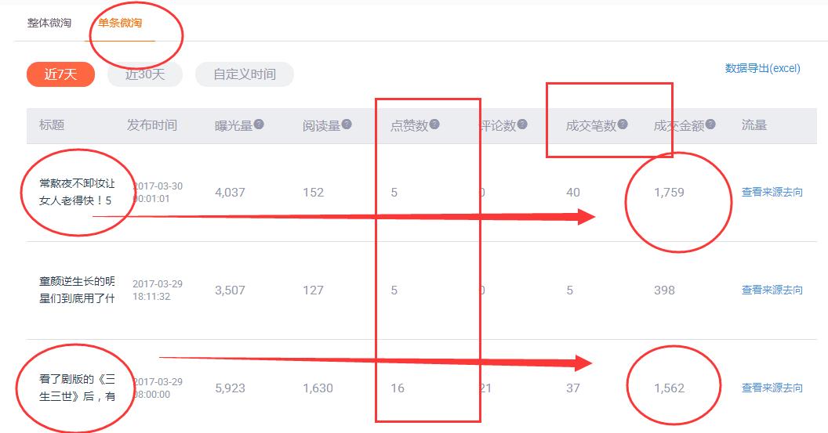Select the 近7天 time range
The image size is (828, 433).
60,74
